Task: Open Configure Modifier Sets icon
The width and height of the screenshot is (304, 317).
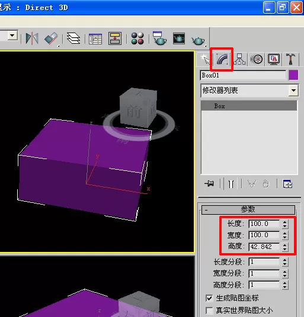Action: coord(287,184)
